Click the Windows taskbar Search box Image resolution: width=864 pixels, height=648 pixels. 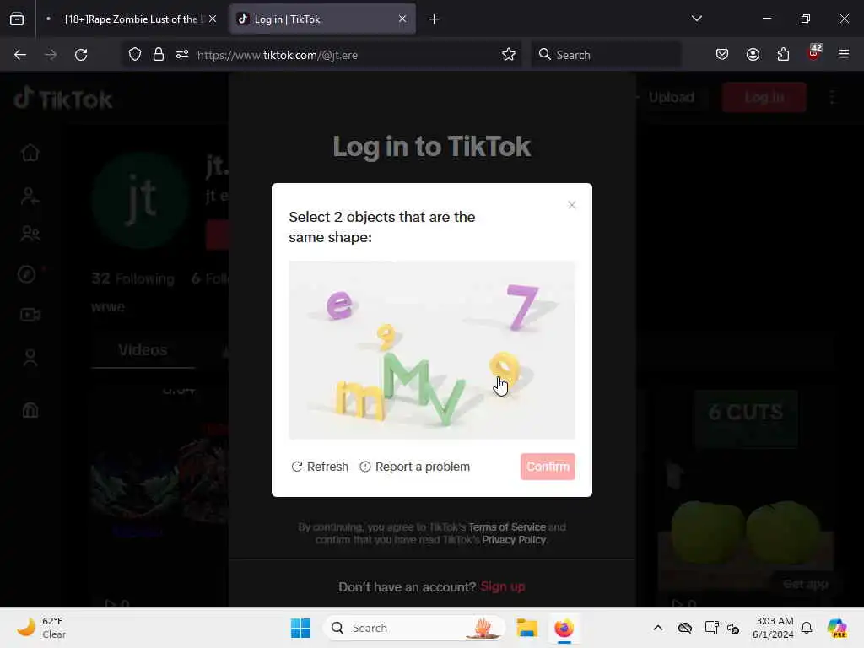tap(413, 628)
